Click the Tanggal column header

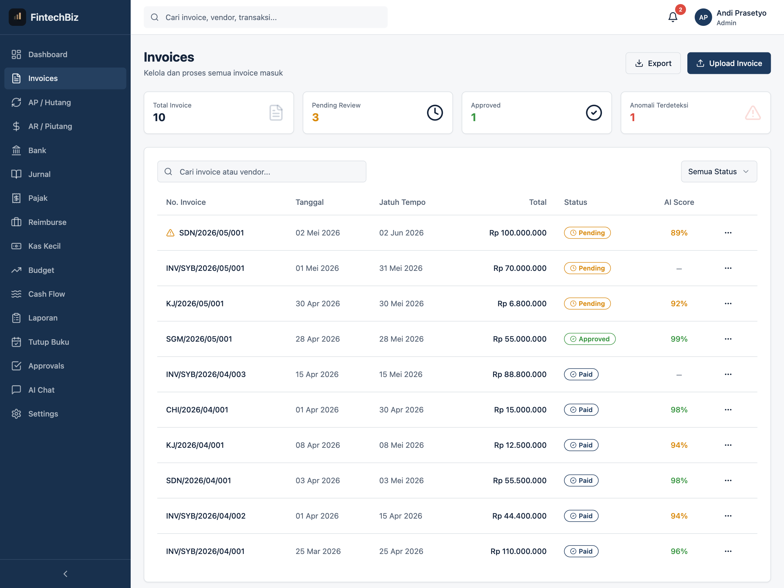click(x=309, y=202)
